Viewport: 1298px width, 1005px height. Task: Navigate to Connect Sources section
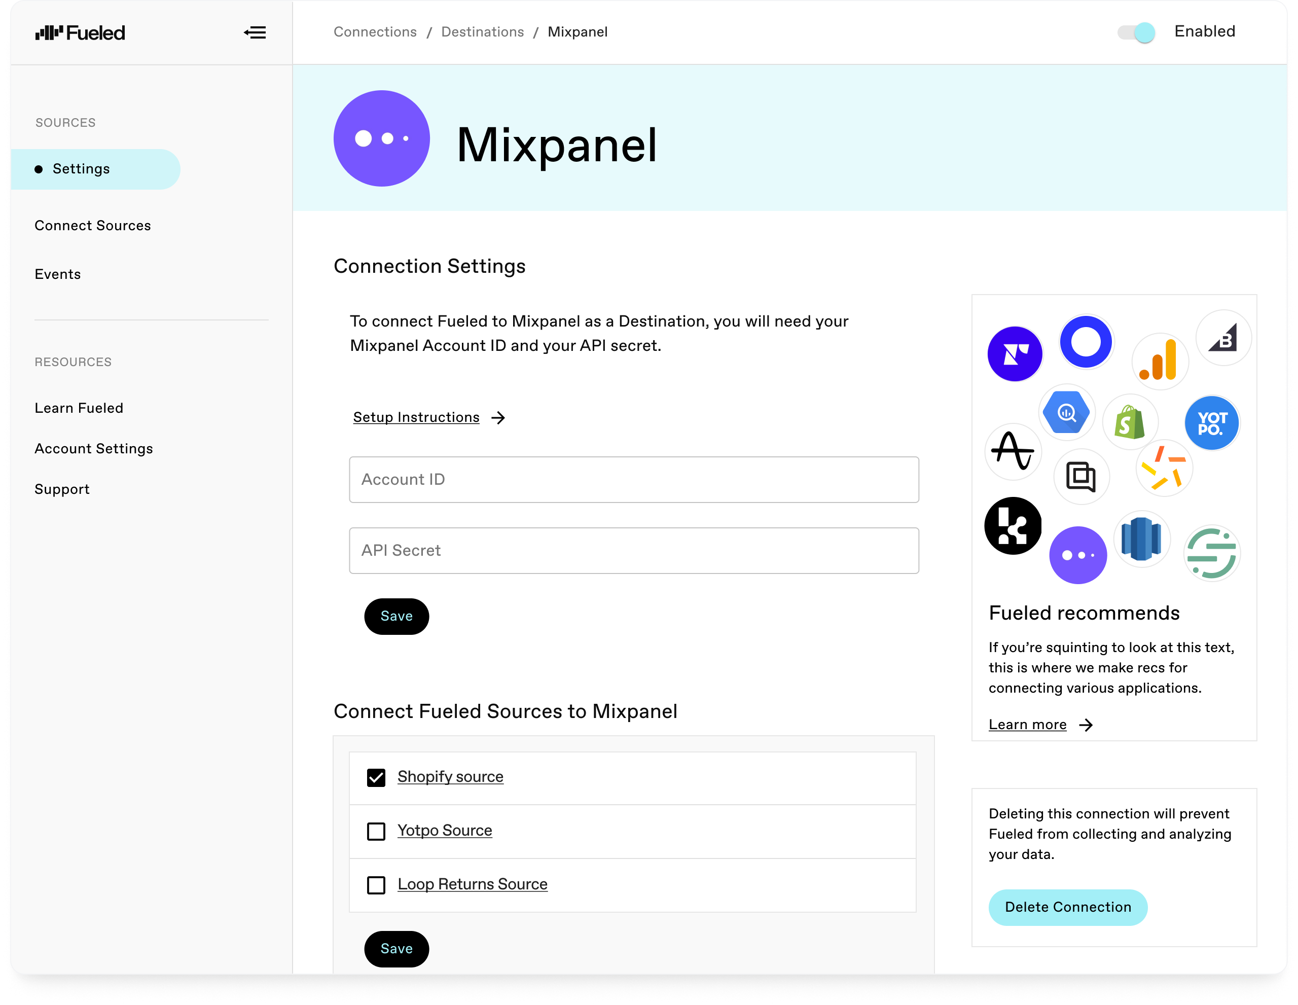pos(93,225)
